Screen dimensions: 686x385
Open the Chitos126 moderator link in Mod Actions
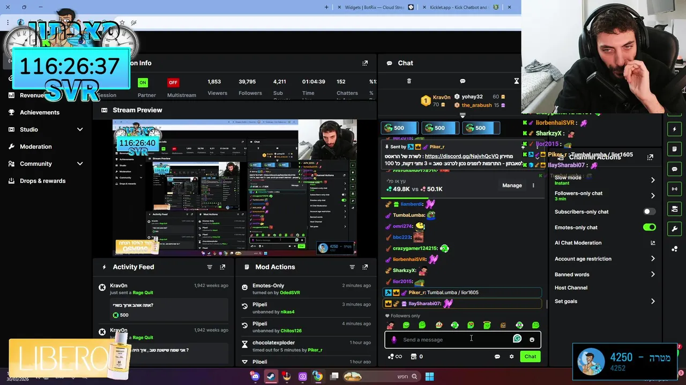[x=291, y=331]
